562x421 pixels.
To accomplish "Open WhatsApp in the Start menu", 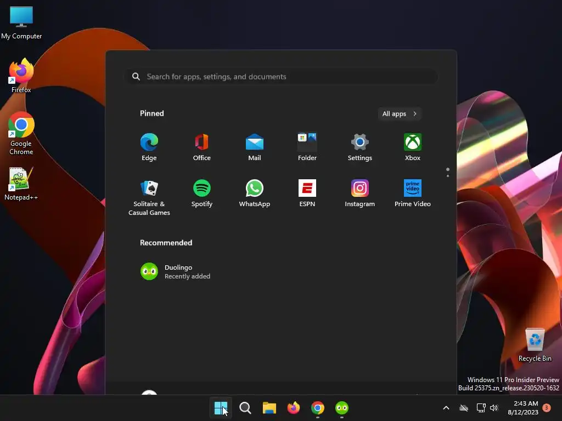I will point(255,194).
